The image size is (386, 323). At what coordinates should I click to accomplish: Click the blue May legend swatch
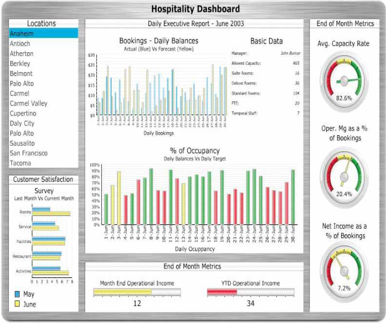point(17,294)
